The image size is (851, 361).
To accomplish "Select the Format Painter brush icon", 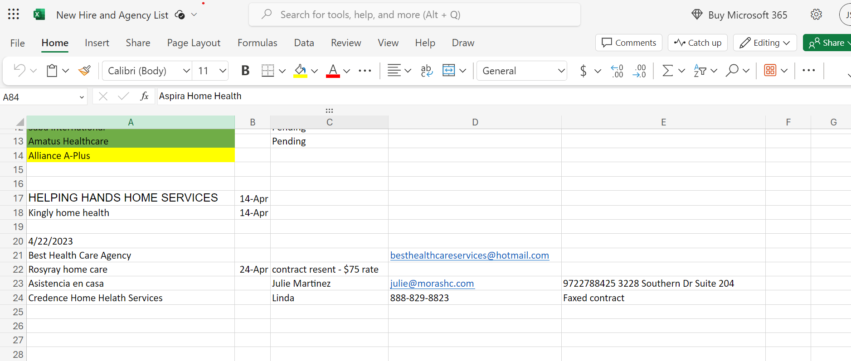I will 85,71.
